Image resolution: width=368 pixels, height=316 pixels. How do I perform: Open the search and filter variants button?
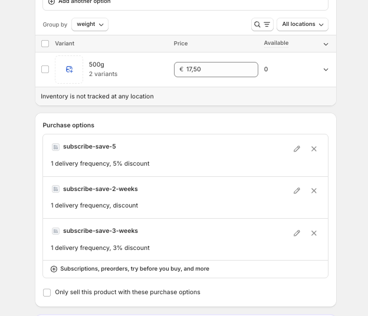262,24
